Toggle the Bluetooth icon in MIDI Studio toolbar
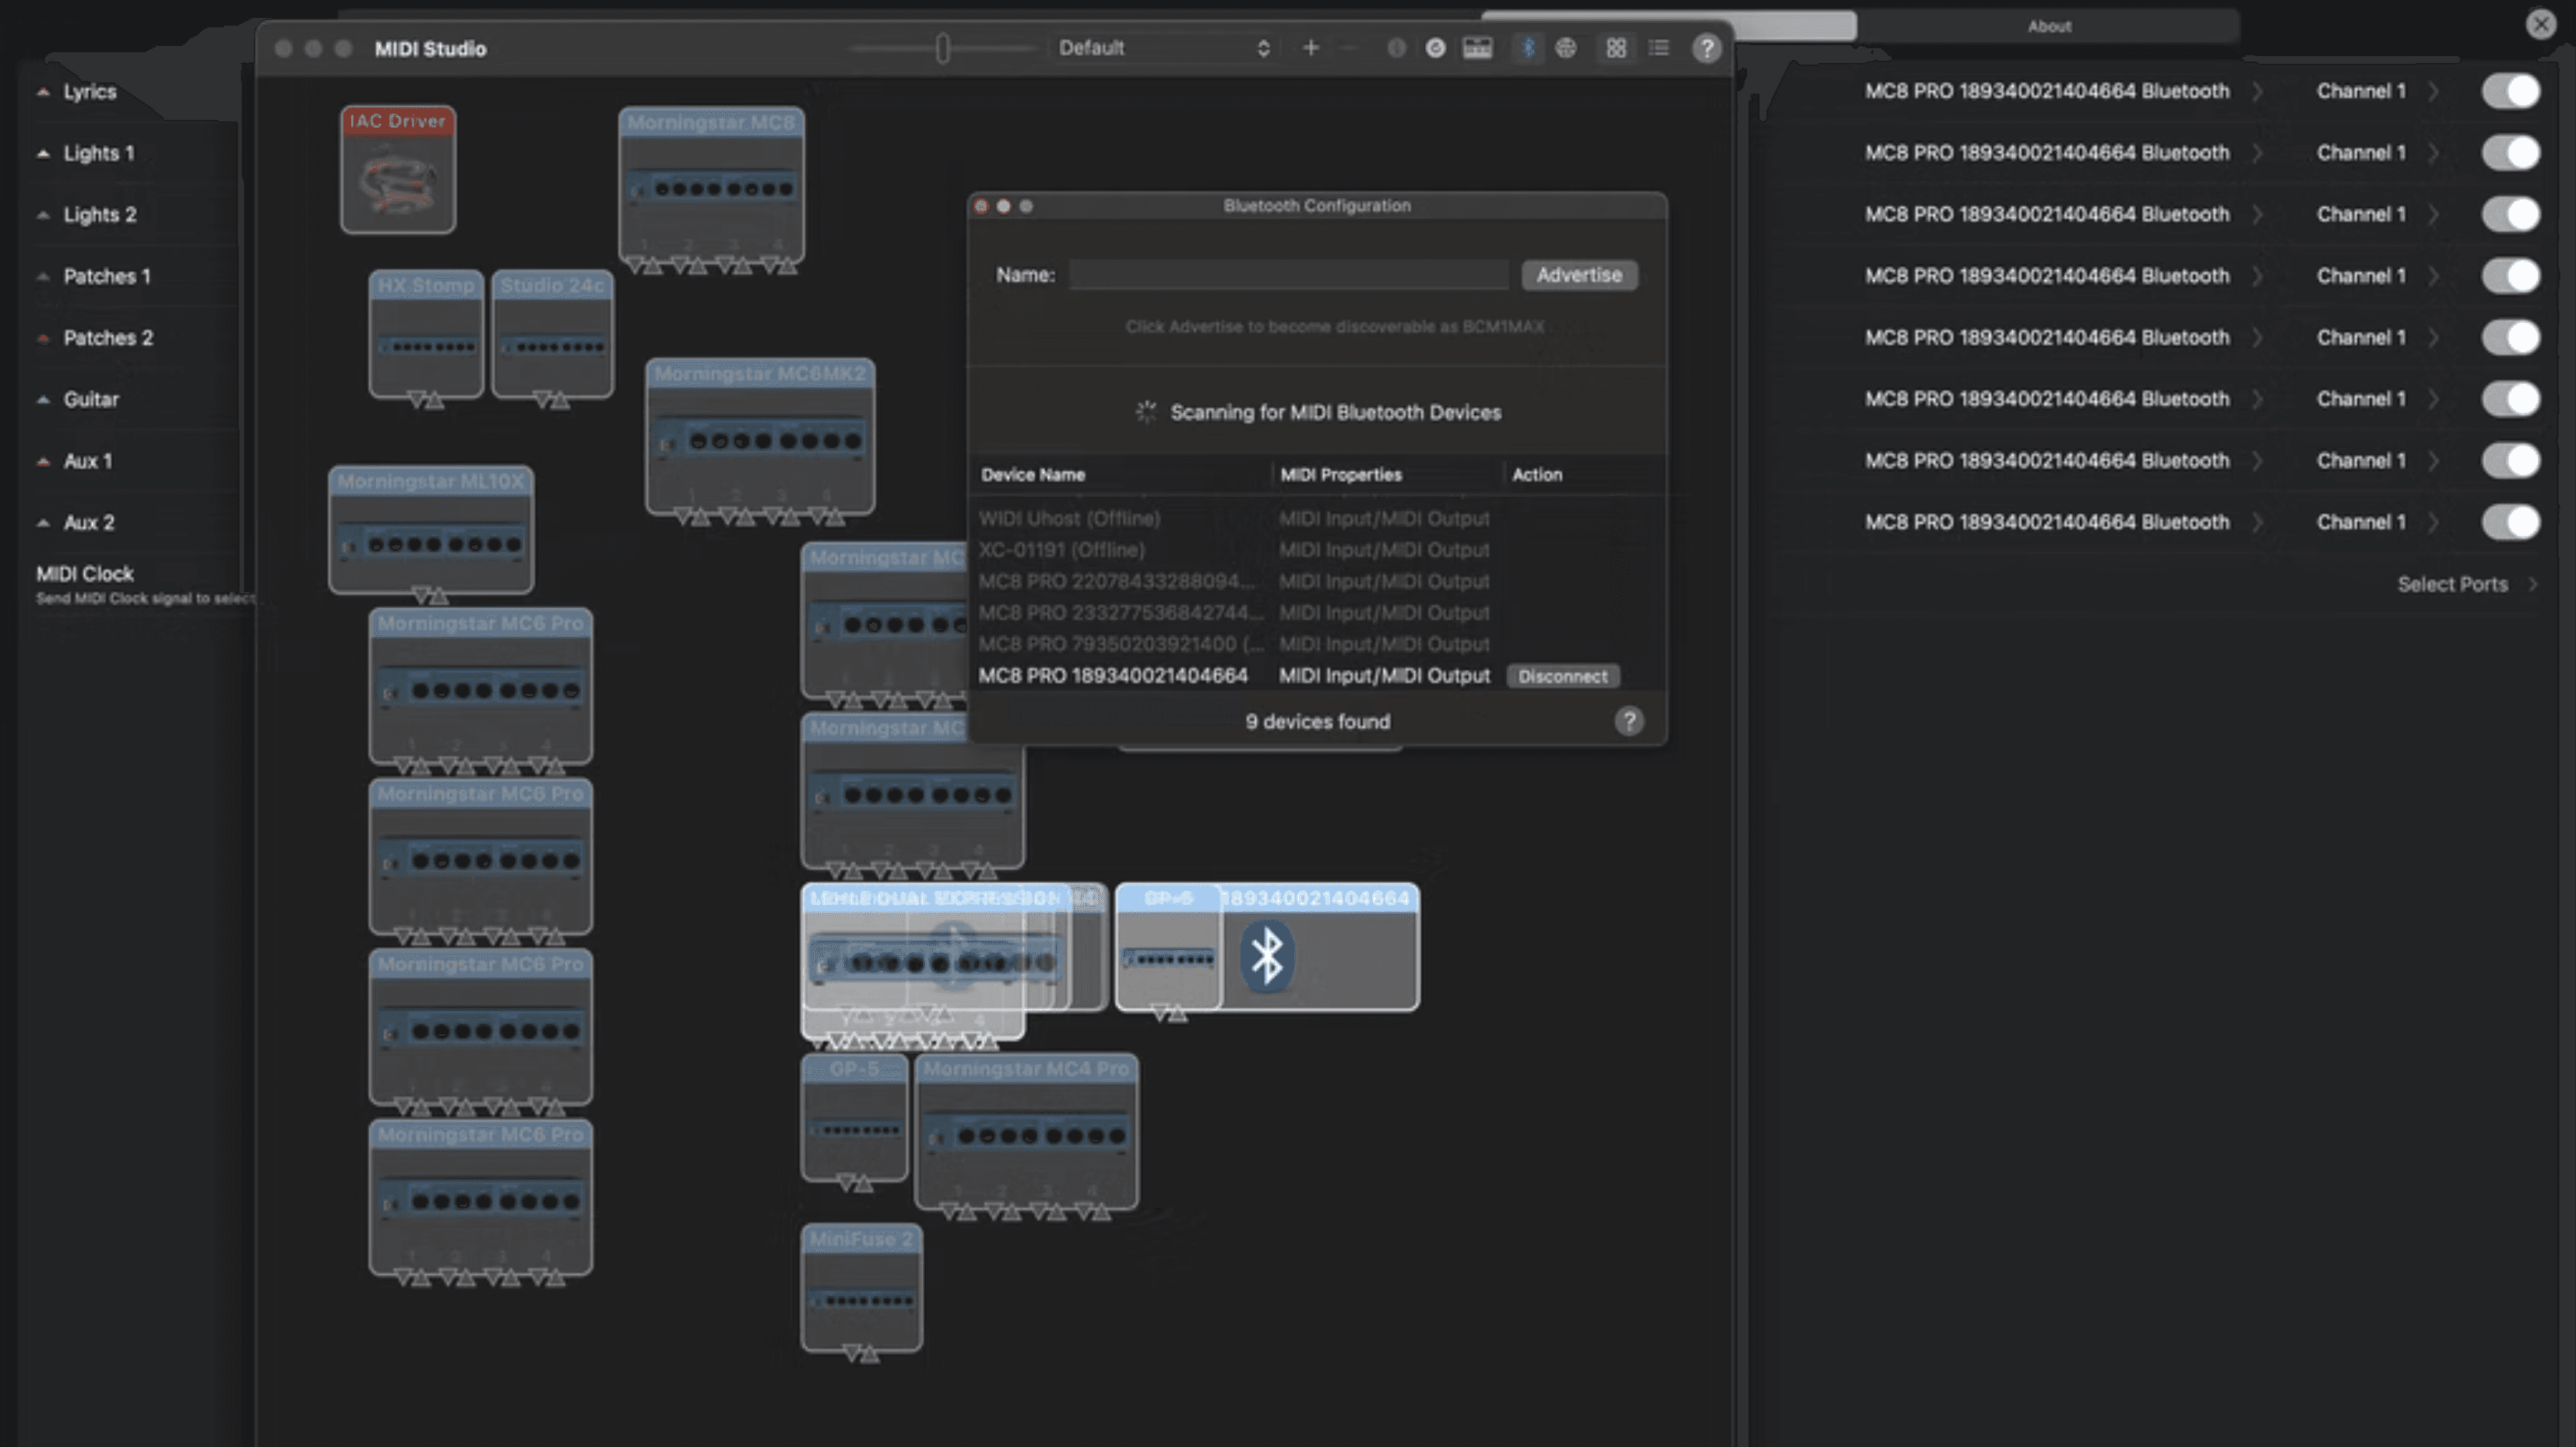Viewport: 2576px width, 1447px height. pyautogui.click(x=1527, y=48)
